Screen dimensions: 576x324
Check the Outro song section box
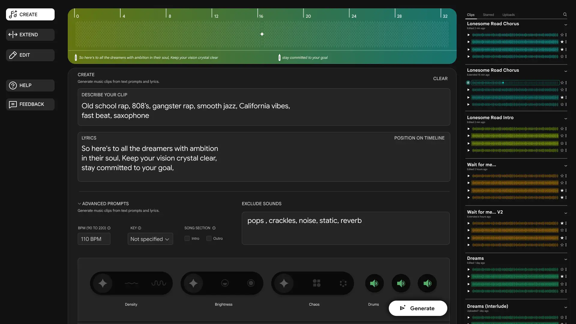209,238
